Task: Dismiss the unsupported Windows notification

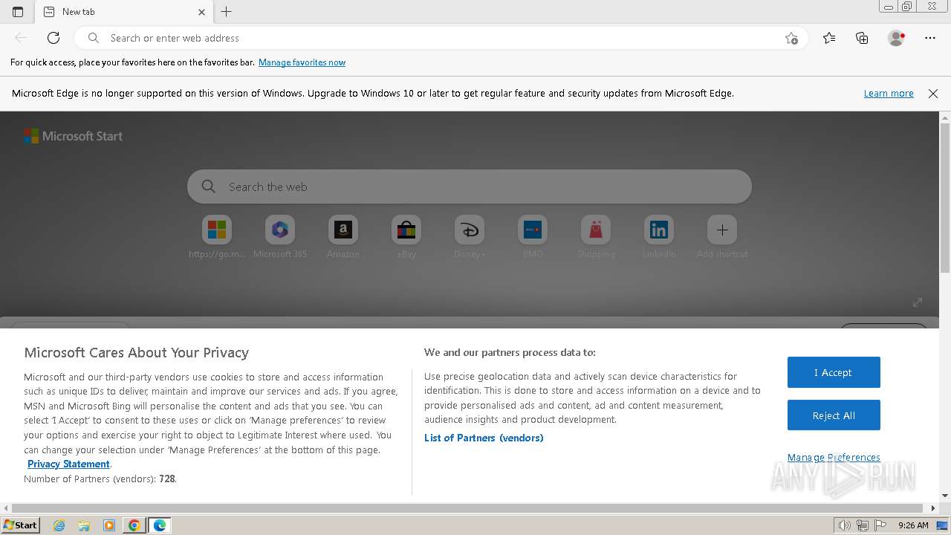Action: pos(933,94)
